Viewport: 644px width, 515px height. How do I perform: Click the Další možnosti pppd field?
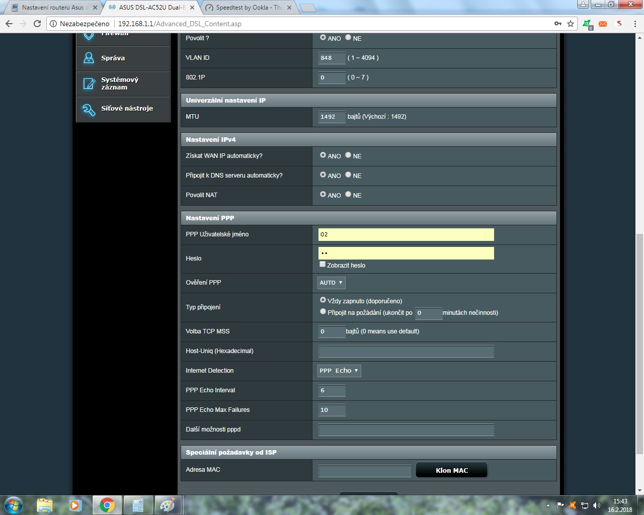pos(406,430)
